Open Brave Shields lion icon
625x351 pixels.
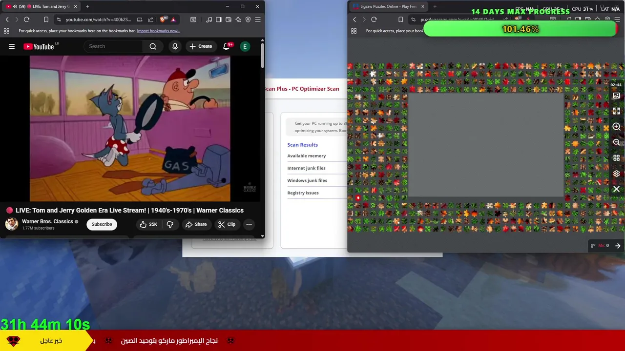(163, 19)
